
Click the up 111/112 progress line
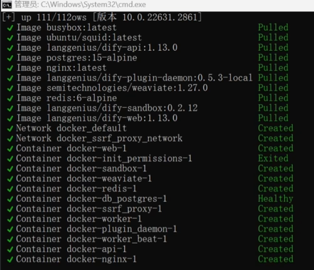[x=102, y=17]
